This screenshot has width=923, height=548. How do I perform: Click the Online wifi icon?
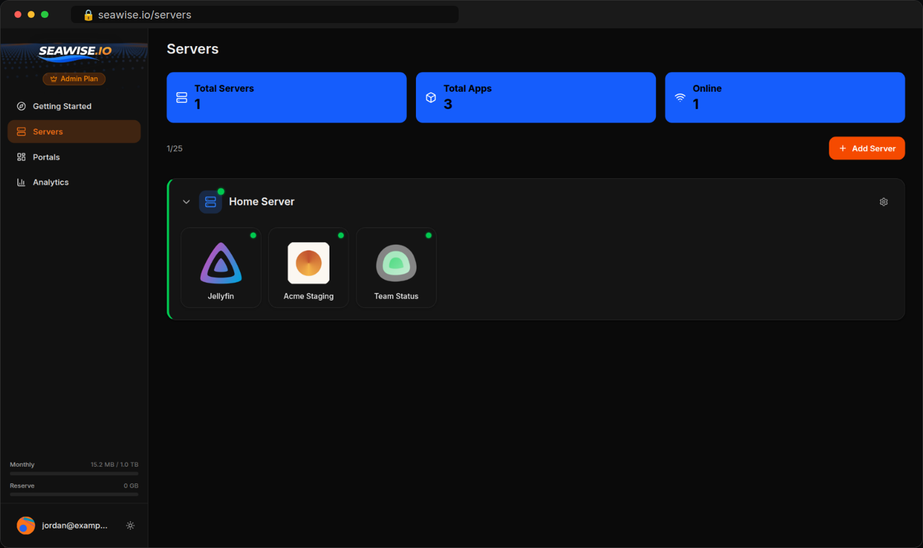[x=680, y=98]
